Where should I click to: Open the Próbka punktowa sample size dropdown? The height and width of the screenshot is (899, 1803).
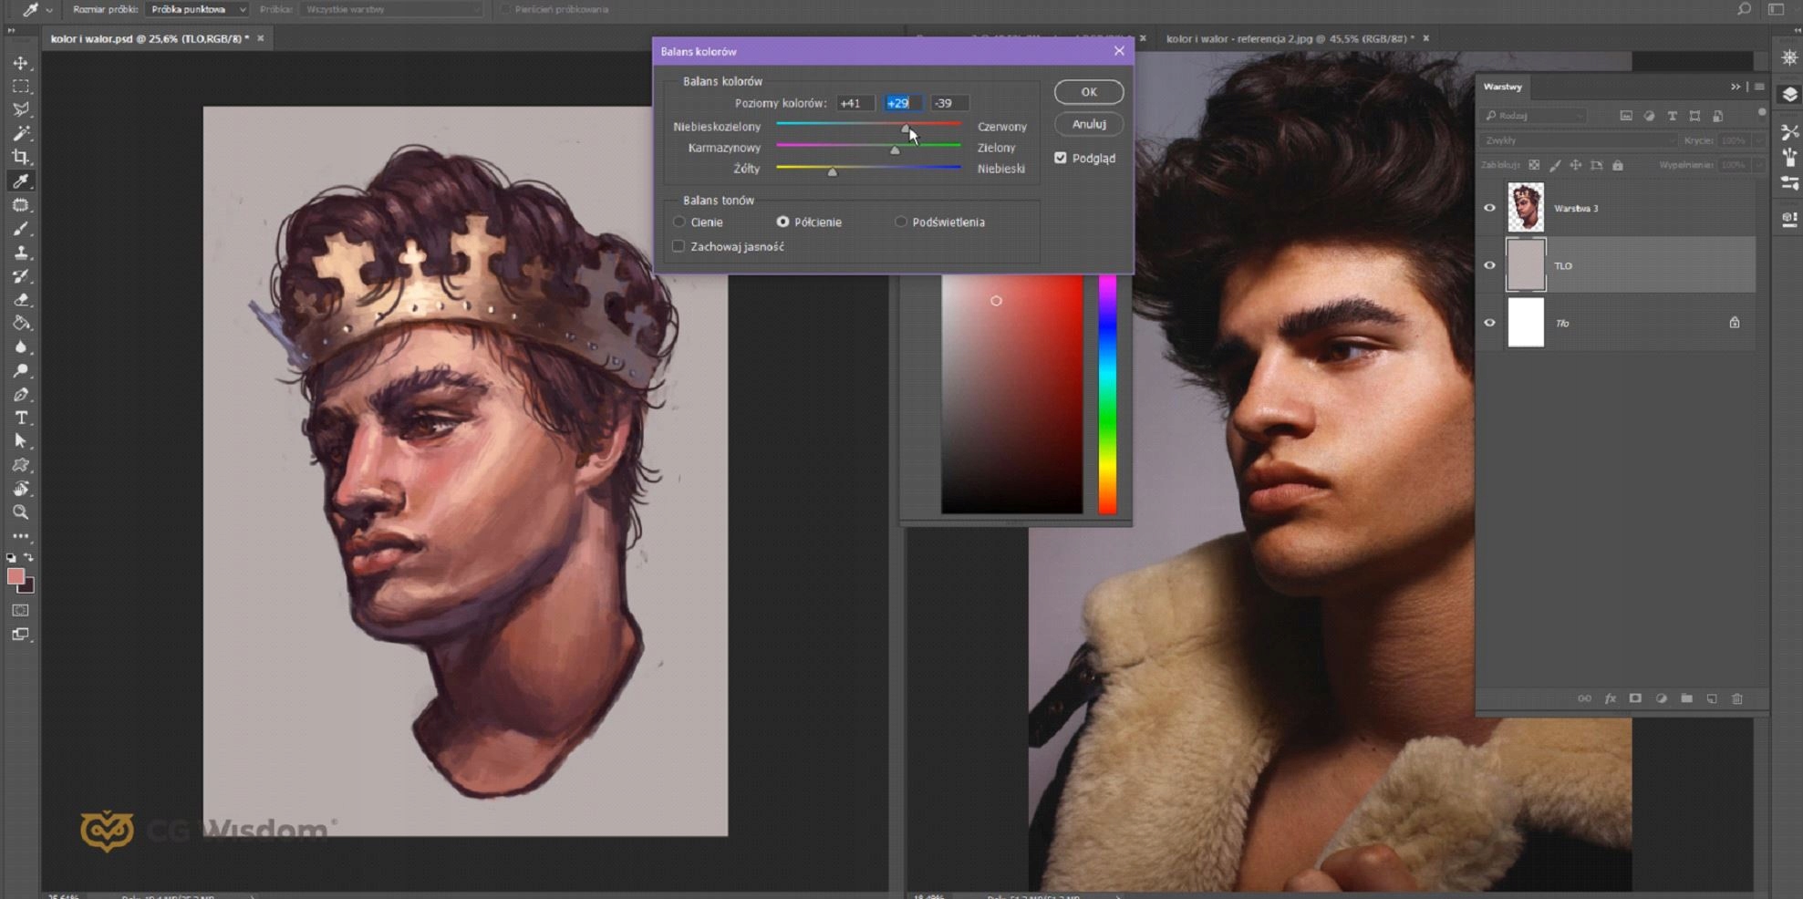(198, 9)
